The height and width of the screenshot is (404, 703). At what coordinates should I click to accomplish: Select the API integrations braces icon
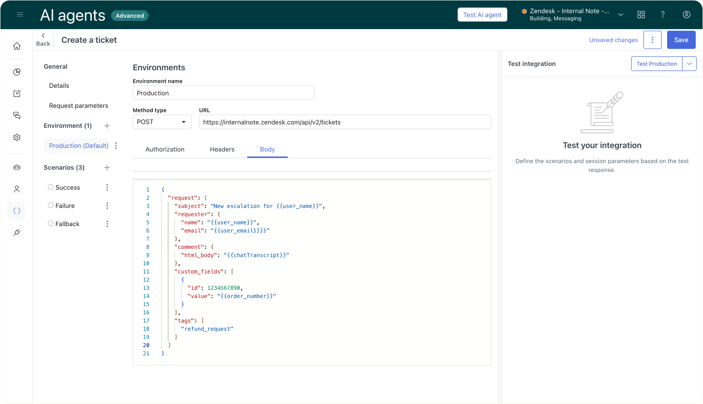[17, 211]
